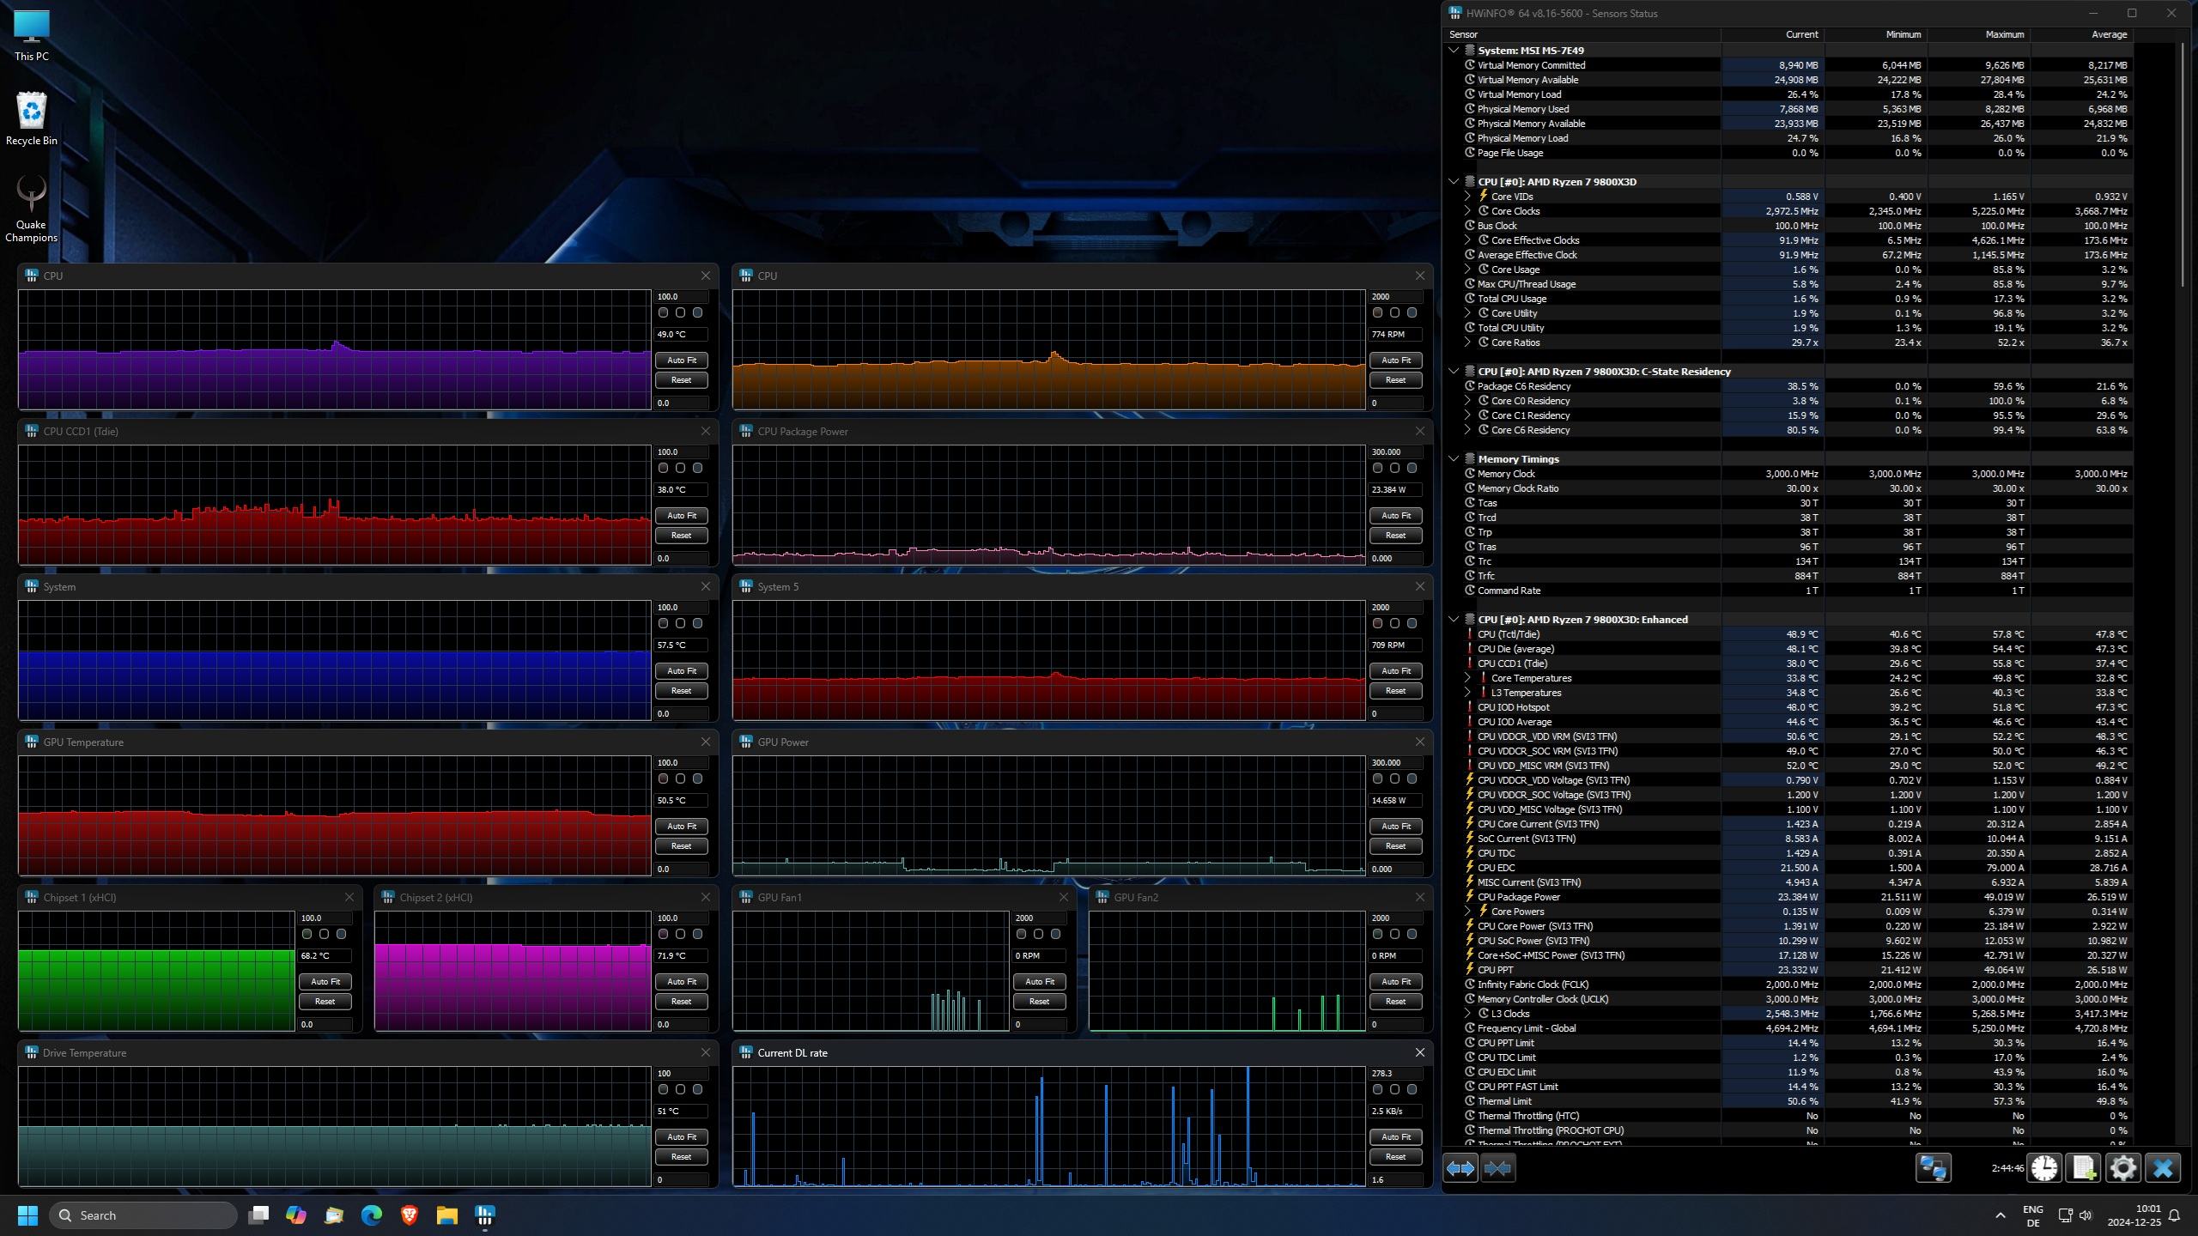Toggle the middle circle option in GPU Temperature graph
Image resolution: width=2198 pixels, height=1236 pixels.
click(x=680, y=779)
